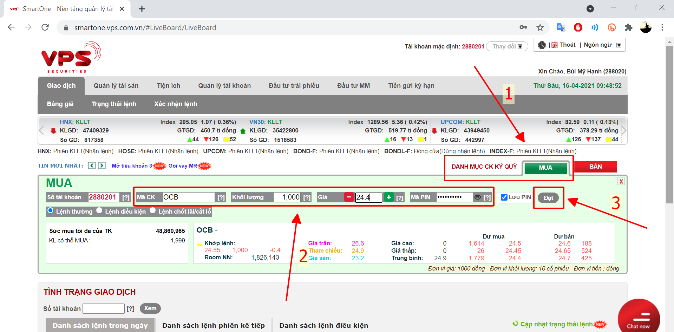Show next news item arrow
This screenshot has width=674, height=332.
[102, 165]
